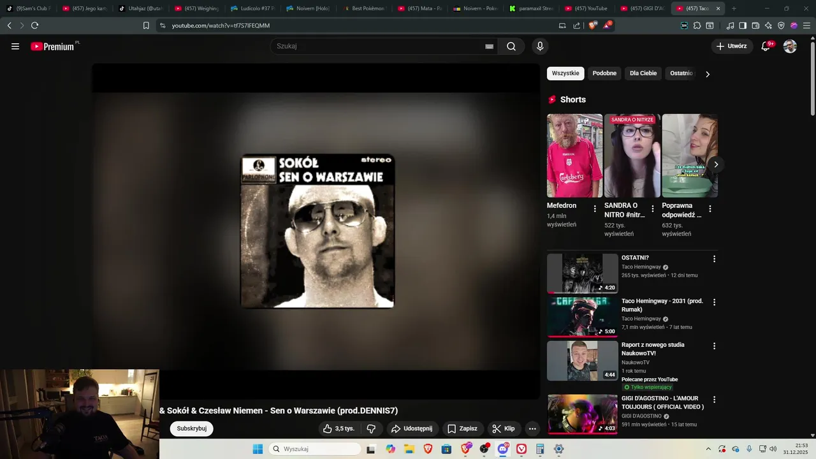Select the Podobne filter chip
816x459 pixels.
click(x=604, y=73)
